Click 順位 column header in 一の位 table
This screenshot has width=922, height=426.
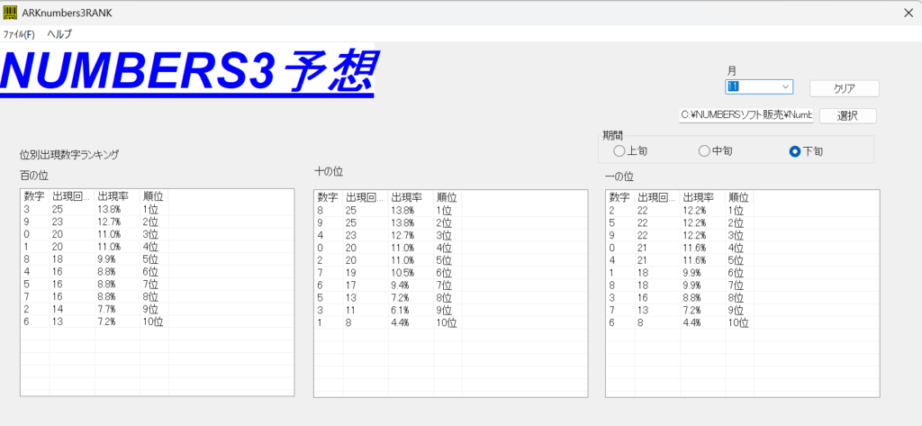click(738, 197)
